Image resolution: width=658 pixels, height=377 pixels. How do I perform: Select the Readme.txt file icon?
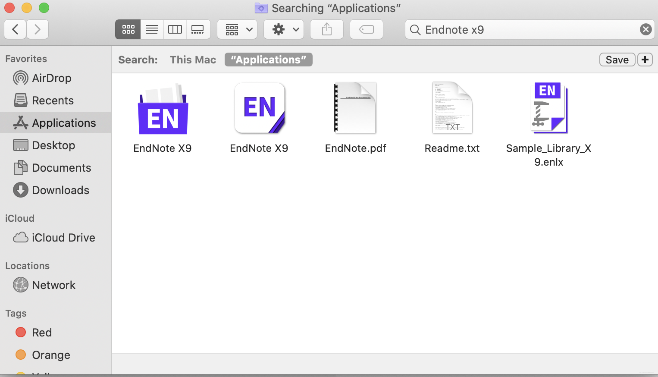(452, 108)
